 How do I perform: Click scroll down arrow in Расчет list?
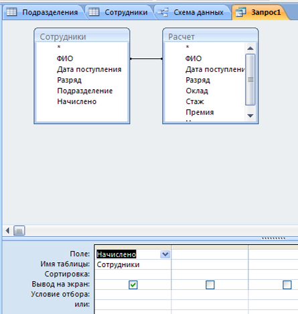point(250,115)
